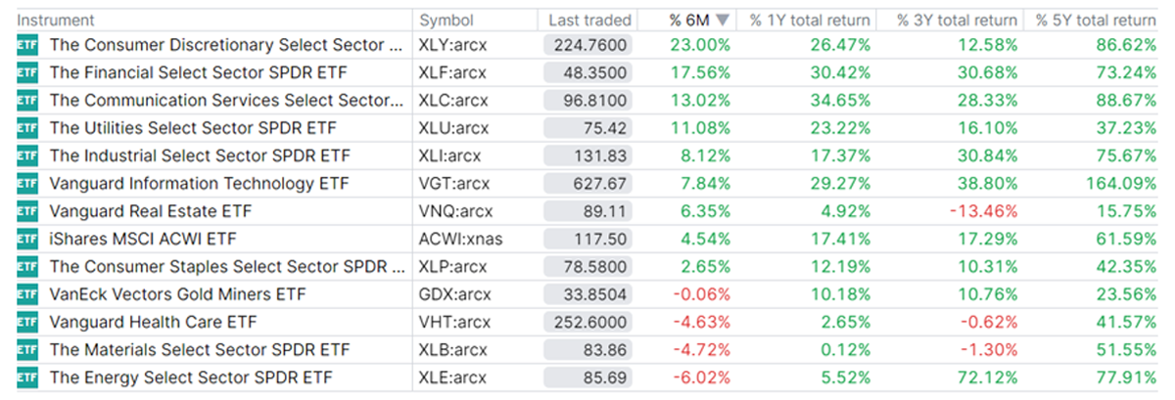Click the % 6M sort arrow
The width and height of the screenshot is (1175, 400).
coord(723,21)
